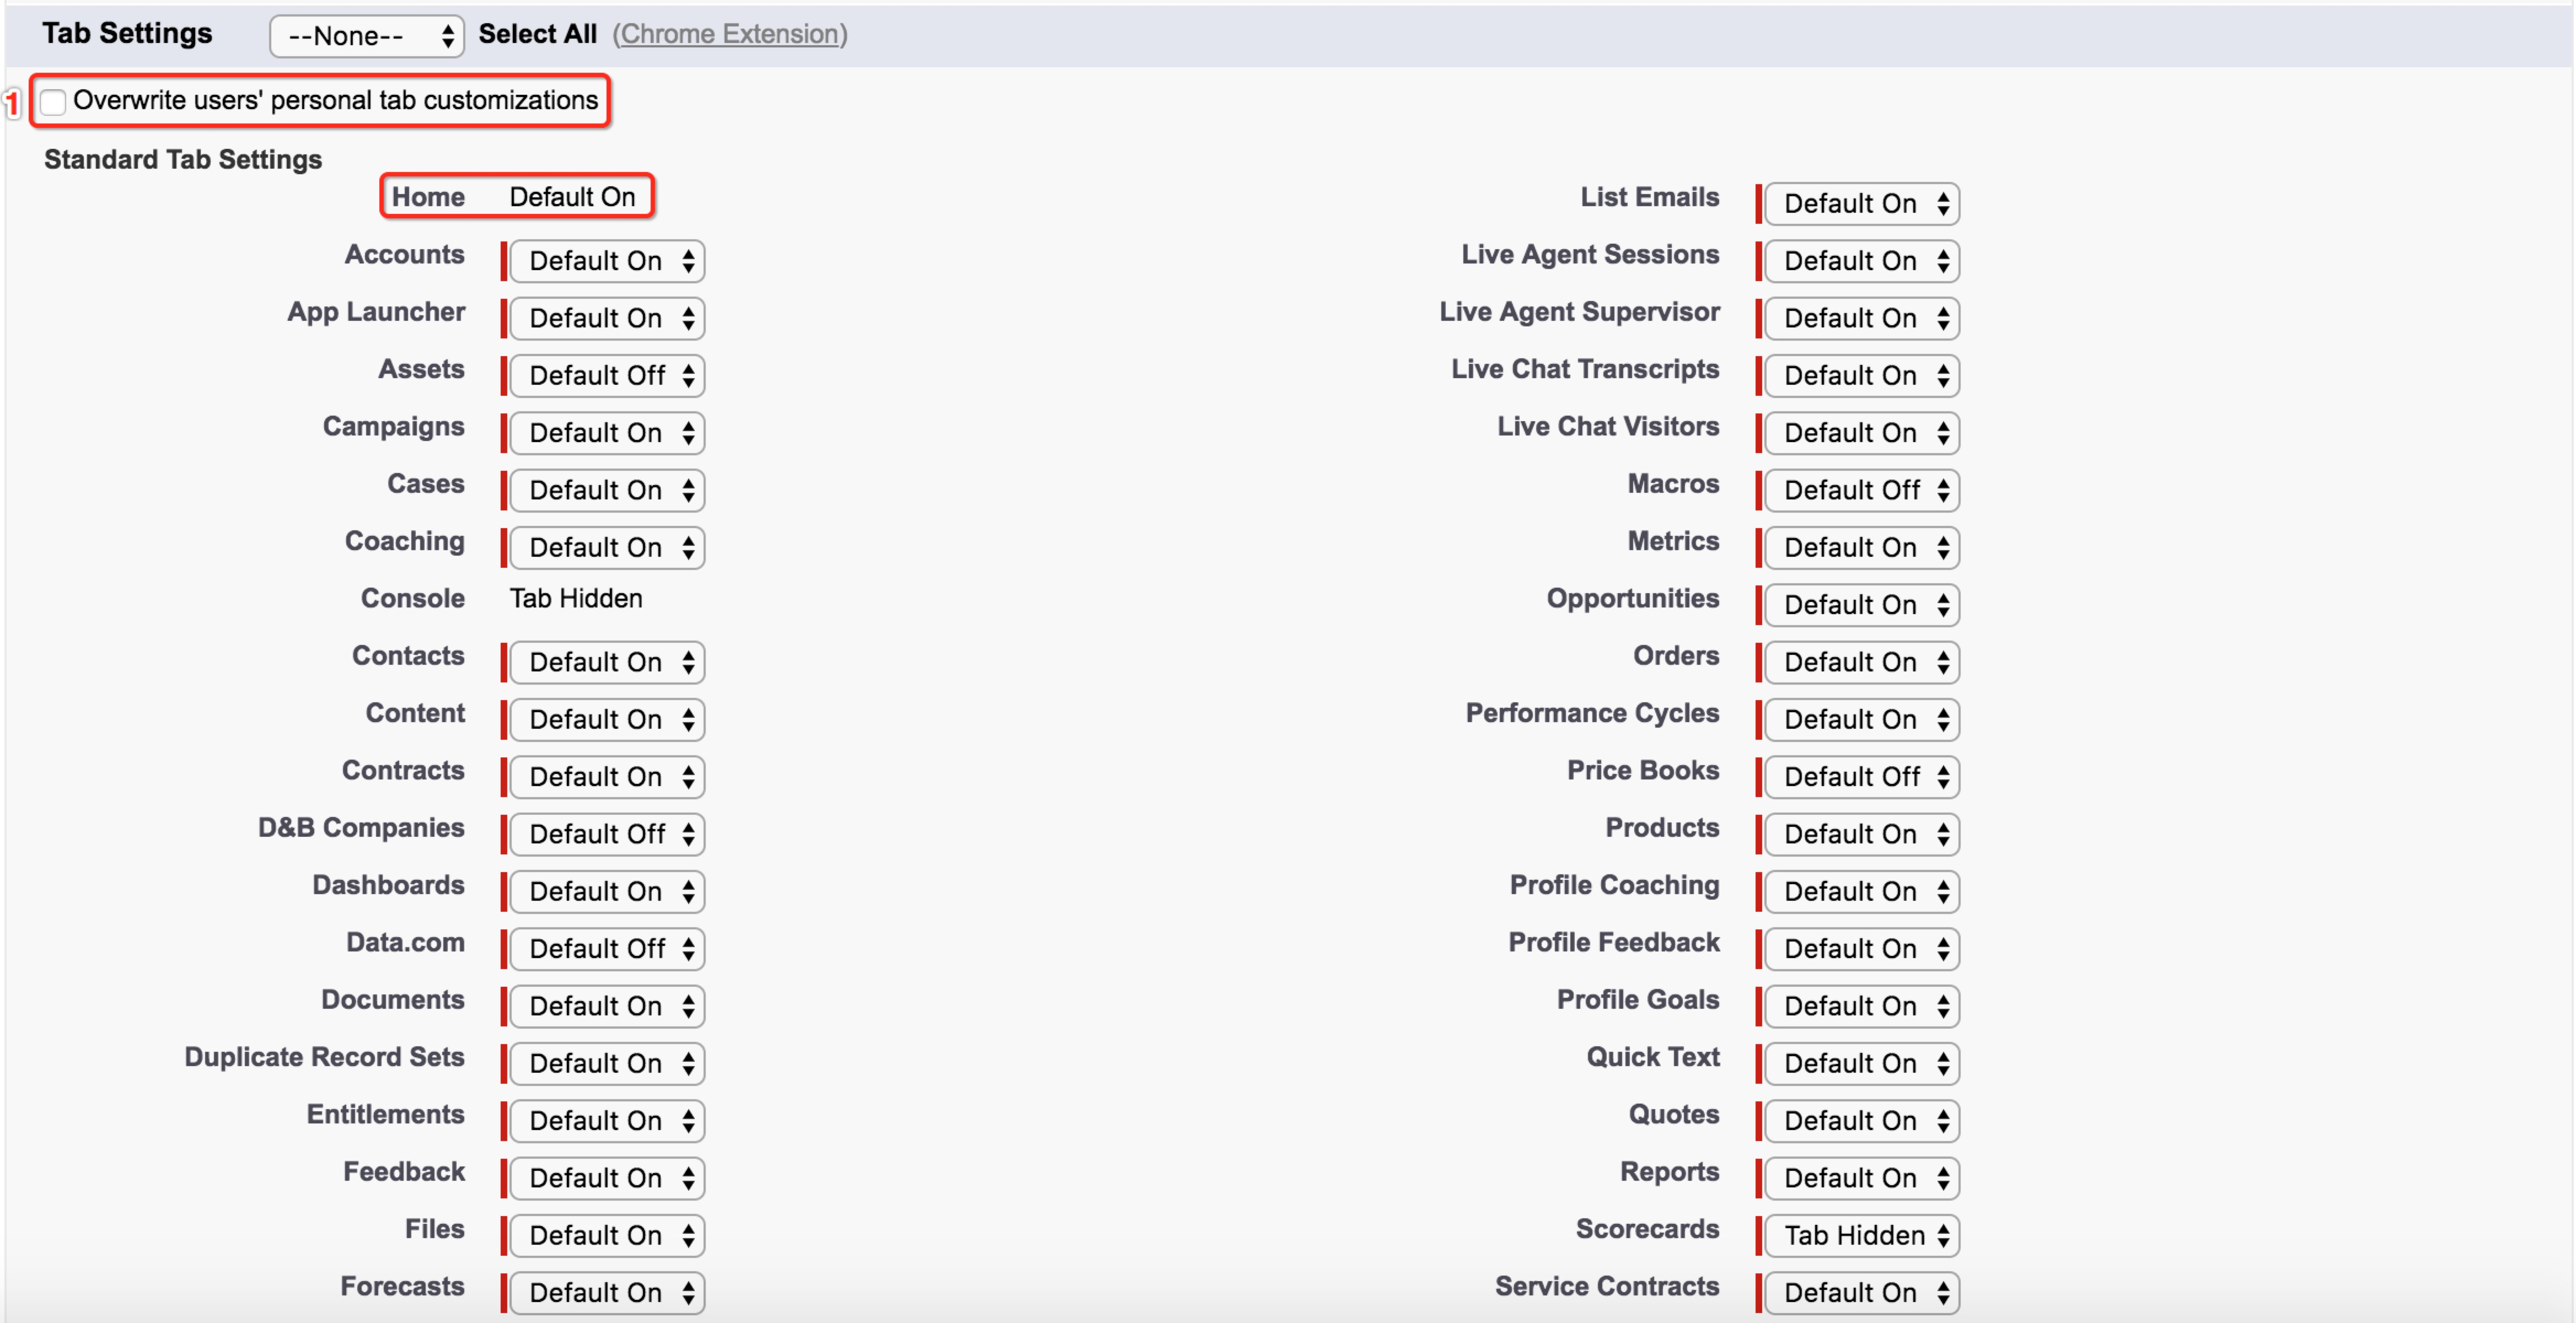Screen dimensions: 2576x1323
Task: Open the Macros Default Off dropdown
Action: [1861, 490]
